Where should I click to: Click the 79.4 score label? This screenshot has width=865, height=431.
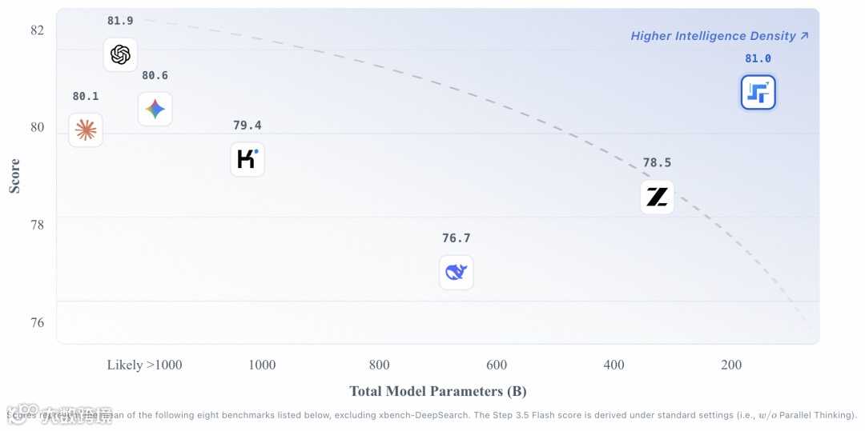point(247,126)
